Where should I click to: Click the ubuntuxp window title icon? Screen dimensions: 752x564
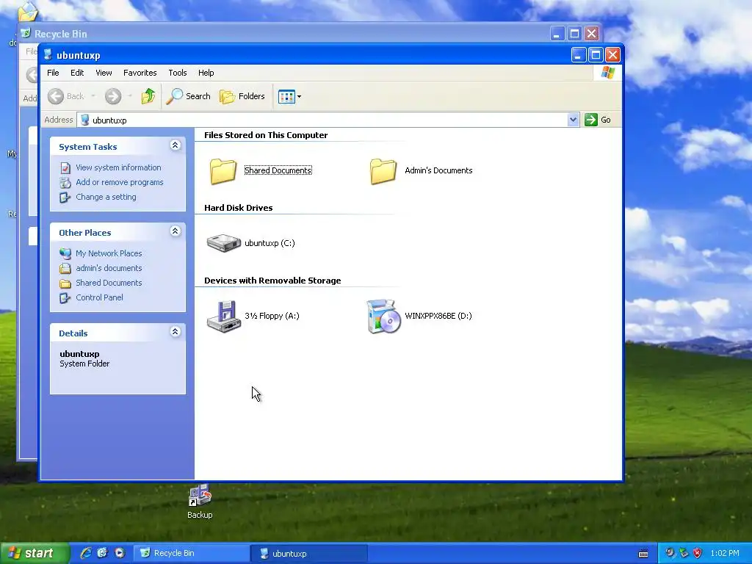48,54
